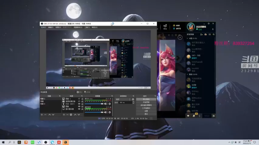Add a new scene in OBS Scenes panel
The height and width of the screenshot is (145, 259).
pos(42,115)
